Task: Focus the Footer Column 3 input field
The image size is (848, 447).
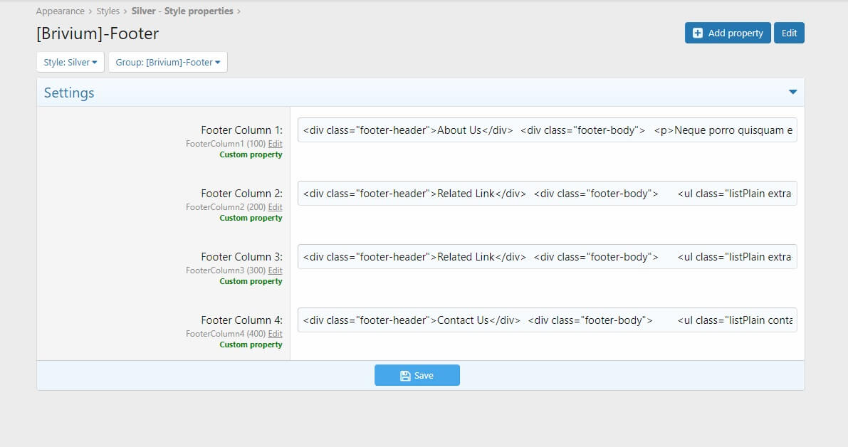Action: pos(548,257)
